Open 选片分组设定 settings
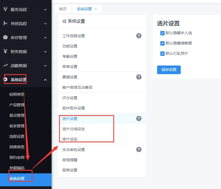 74,129
